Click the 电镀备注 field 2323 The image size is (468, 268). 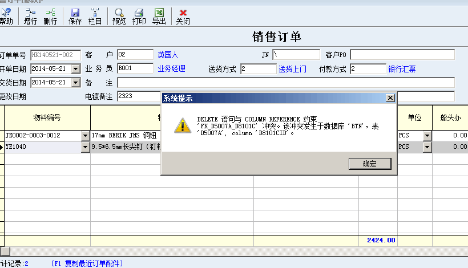(x=139, y=96)
